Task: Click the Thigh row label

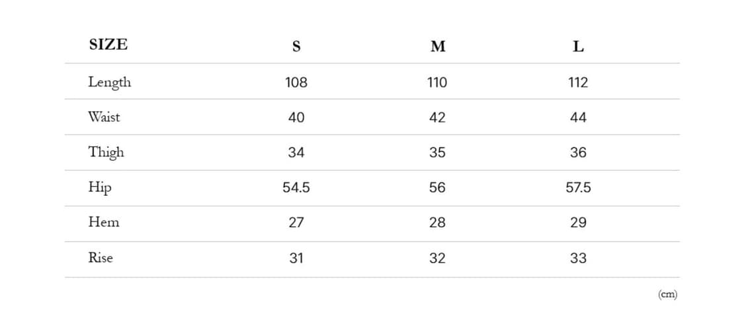Action: click(106, 152)
